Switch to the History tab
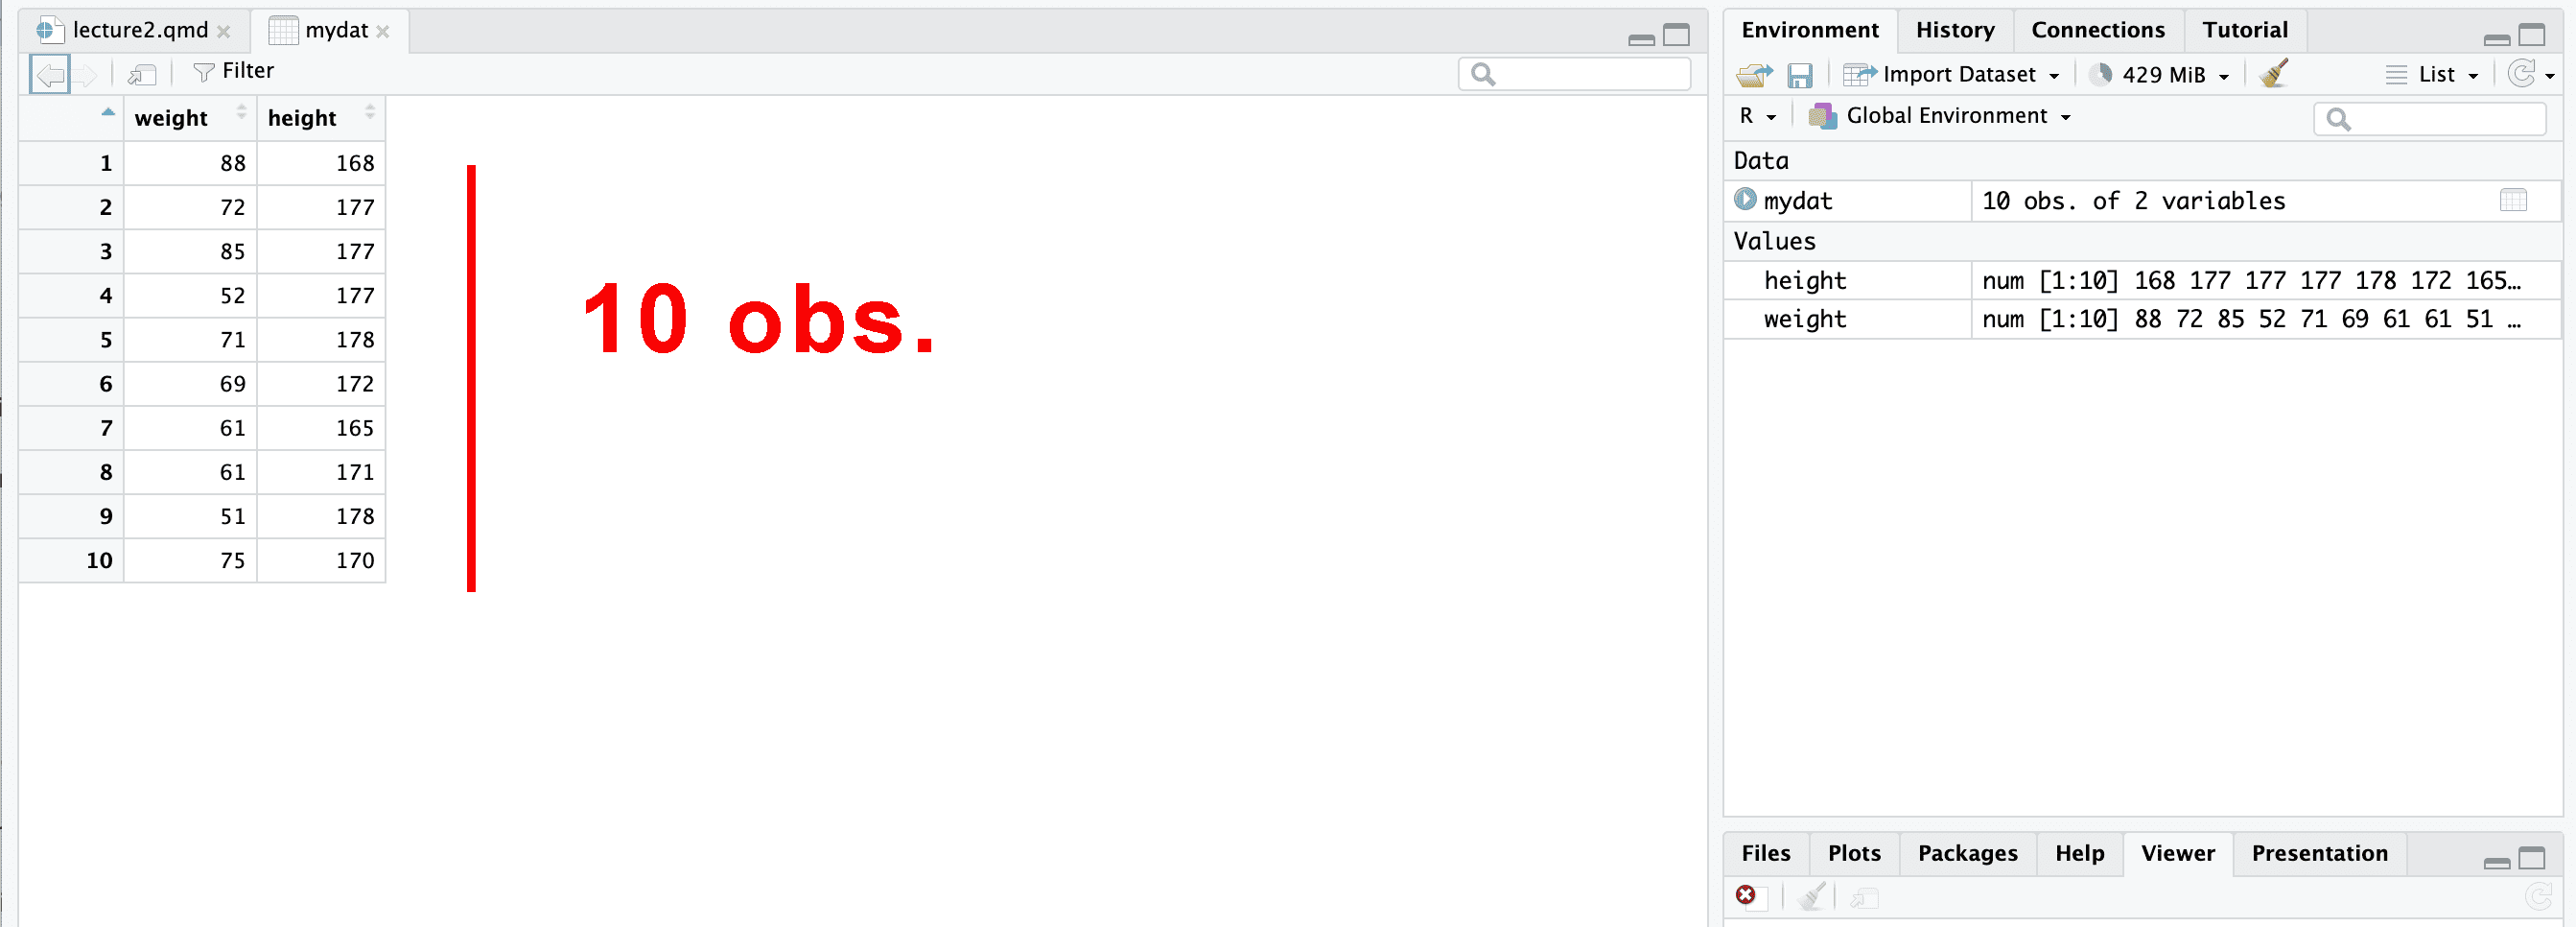 pos(1954,30)
